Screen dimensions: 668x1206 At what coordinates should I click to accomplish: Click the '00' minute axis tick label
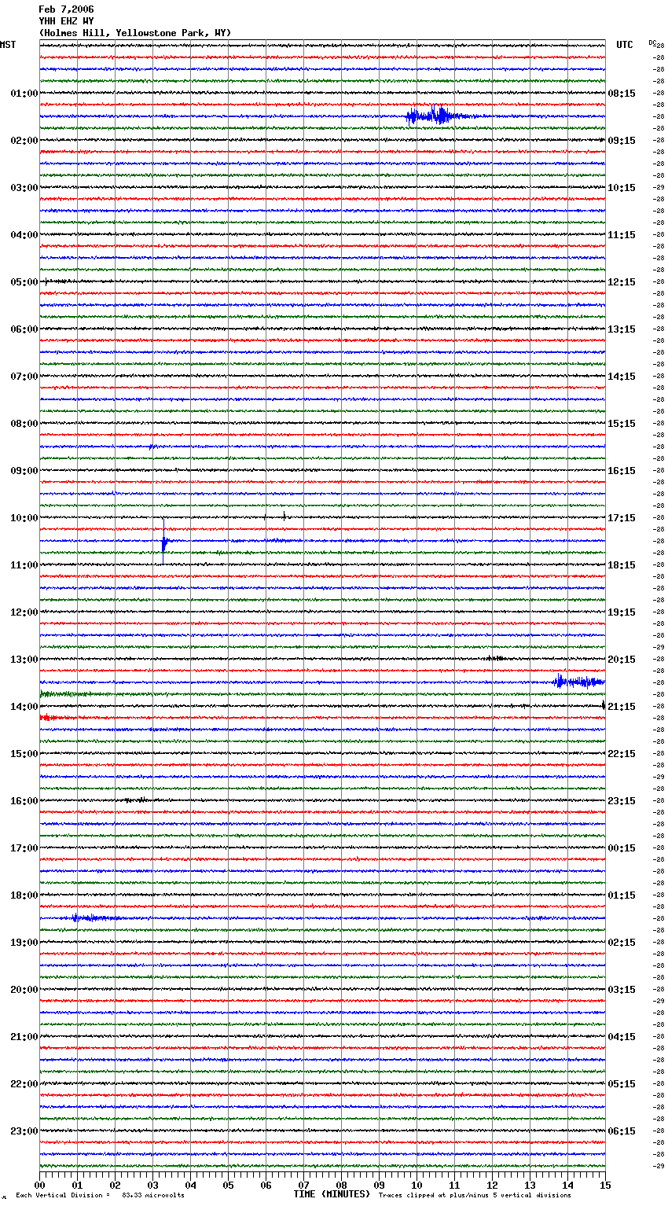(x=40, y=1185)
